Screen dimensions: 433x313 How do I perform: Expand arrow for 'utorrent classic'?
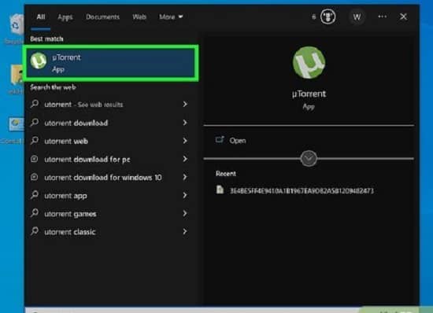point(185,231)
